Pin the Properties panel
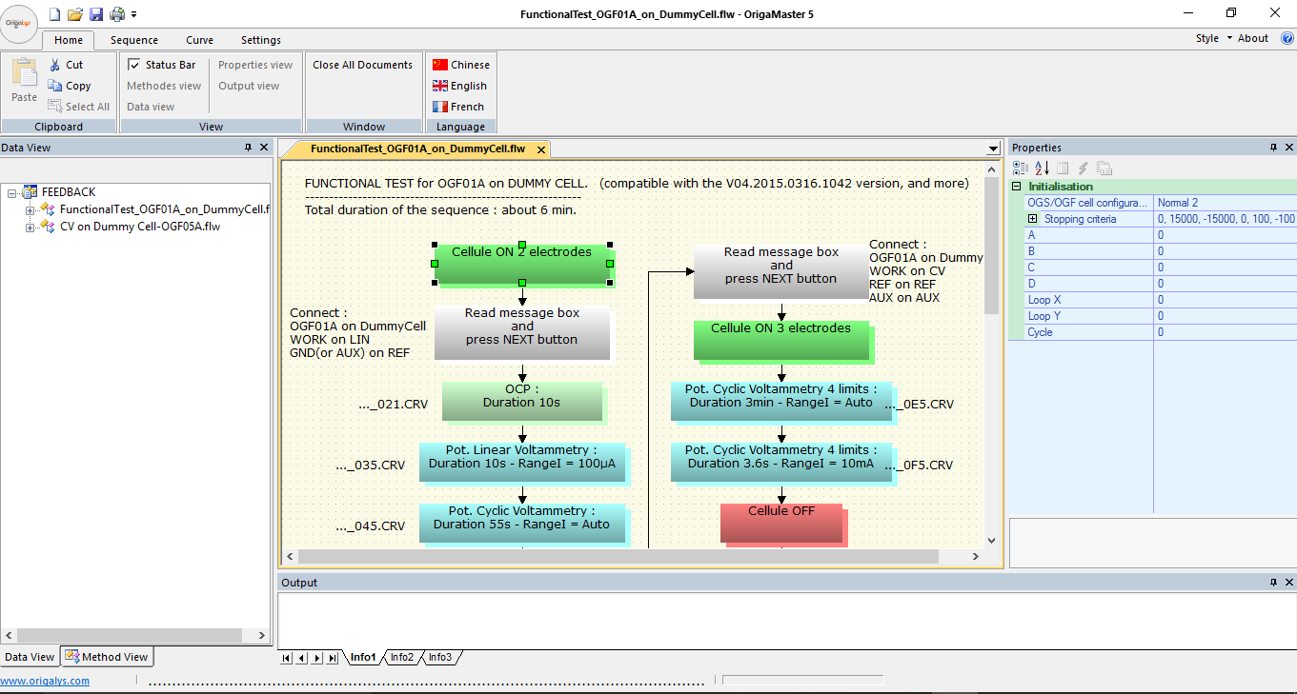Viewport: 1297px width, 694px height. [x=1274, y=148]
